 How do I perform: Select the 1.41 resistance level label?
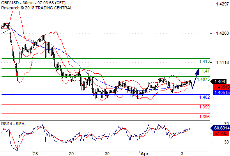206,71
